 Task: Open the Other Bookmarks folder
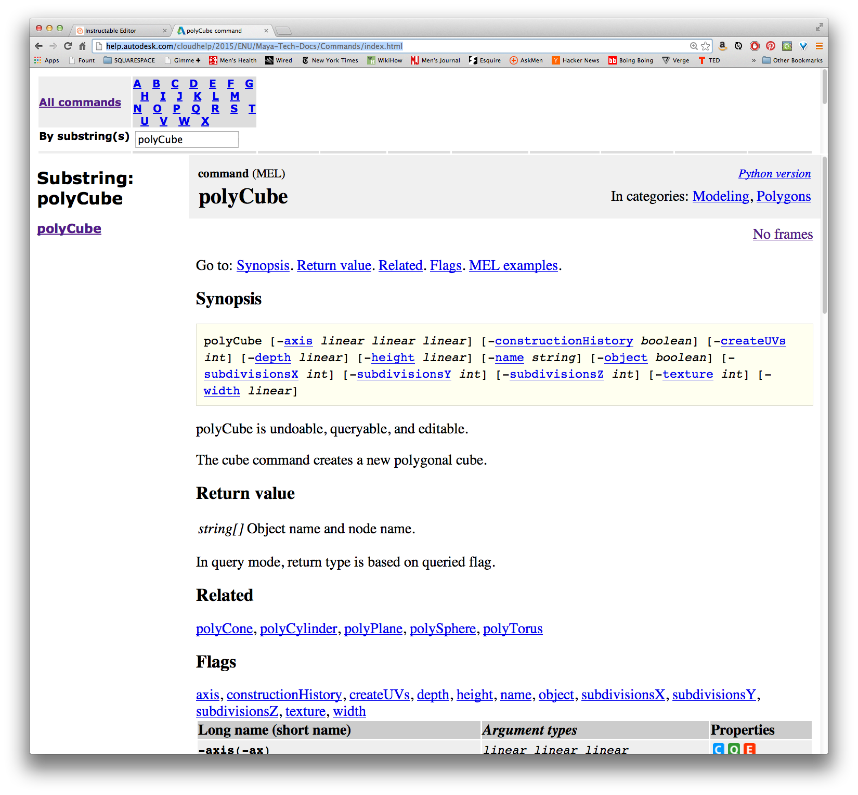click(x=792, y=60)
